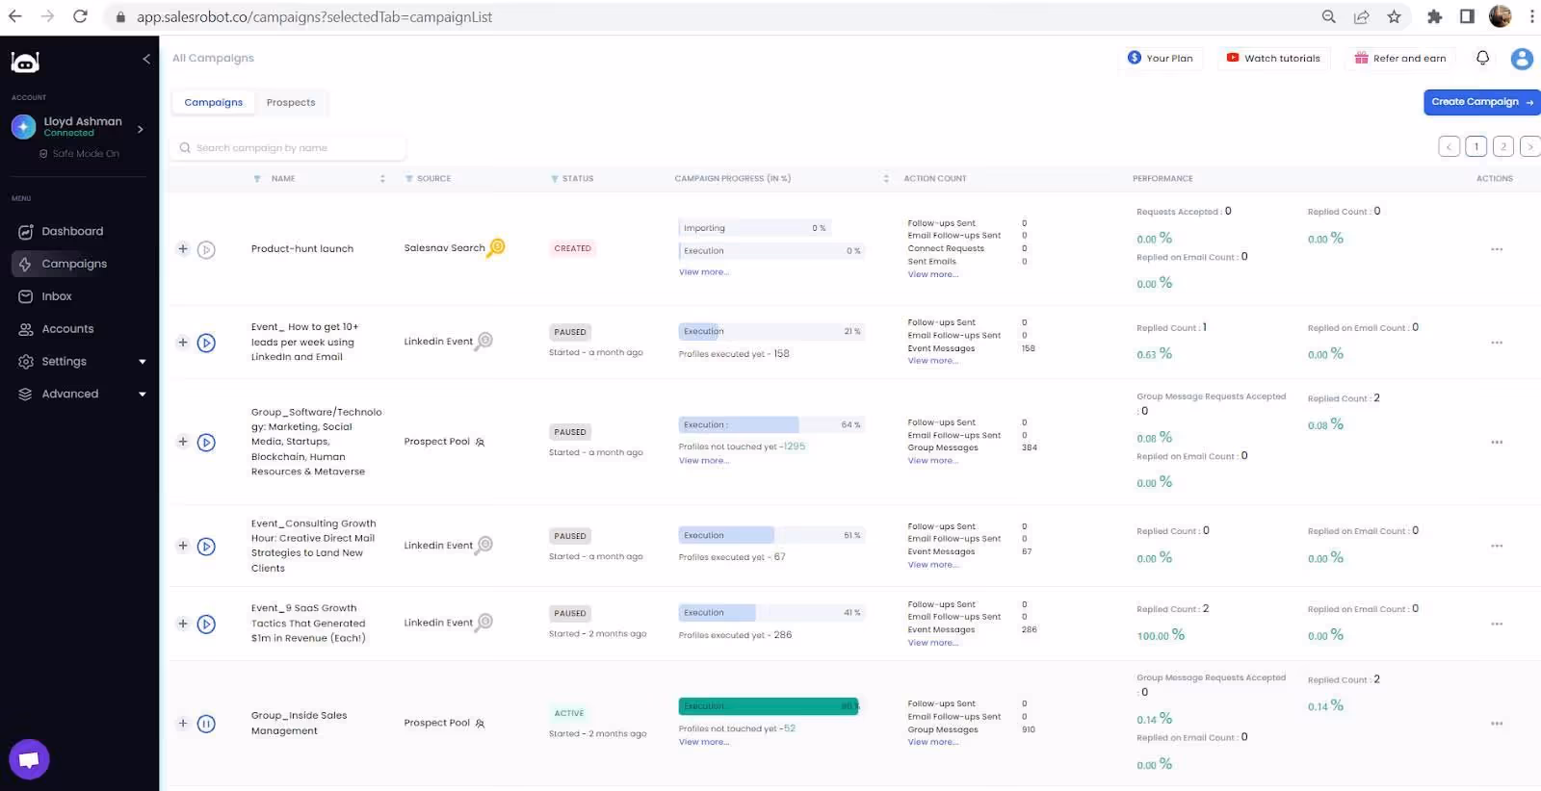
Task: Open the user profile avatar menu
Action: pyautogui.click(x=1522, y=59)
